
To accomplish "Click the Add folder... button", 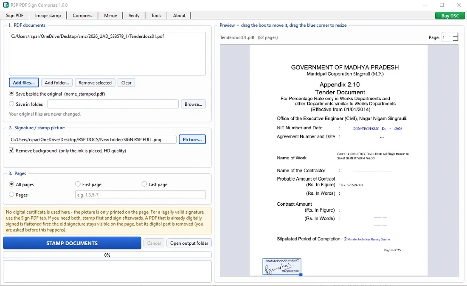I will point(57,82).
